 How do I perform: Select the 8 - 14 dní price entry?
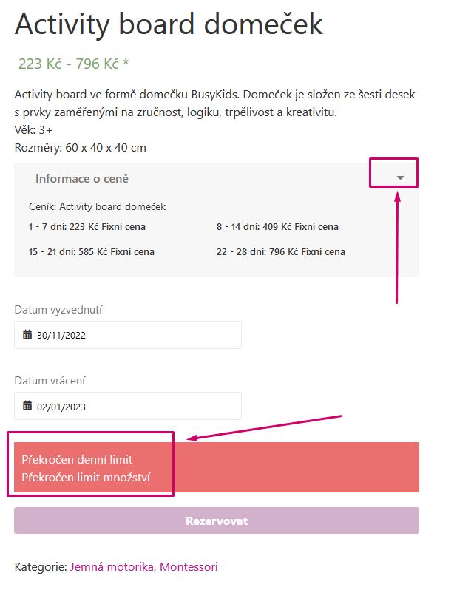click(x=277, y=226)
